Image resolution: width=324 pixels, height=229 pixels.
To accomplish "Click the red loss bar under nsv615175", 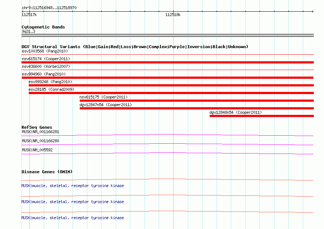I will [x=197, y=101].
